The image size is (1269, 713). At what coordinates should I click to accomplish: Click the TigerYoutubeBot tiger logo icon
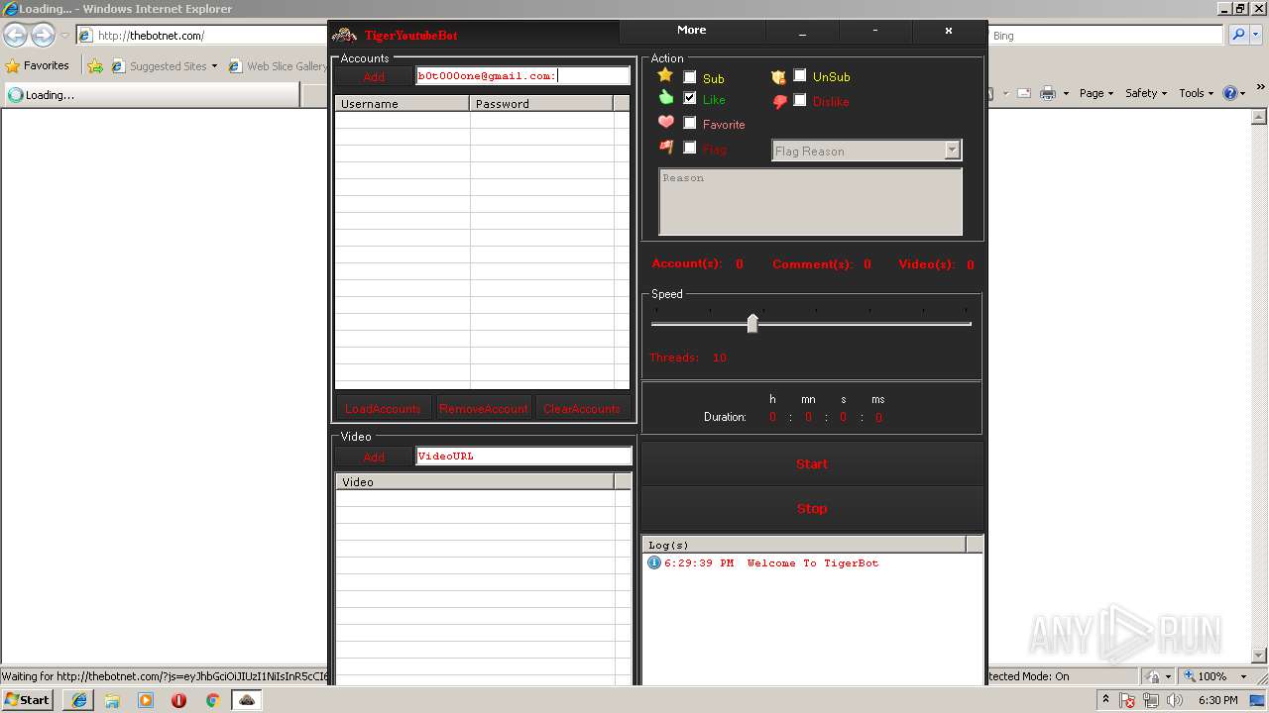[344, 35]
